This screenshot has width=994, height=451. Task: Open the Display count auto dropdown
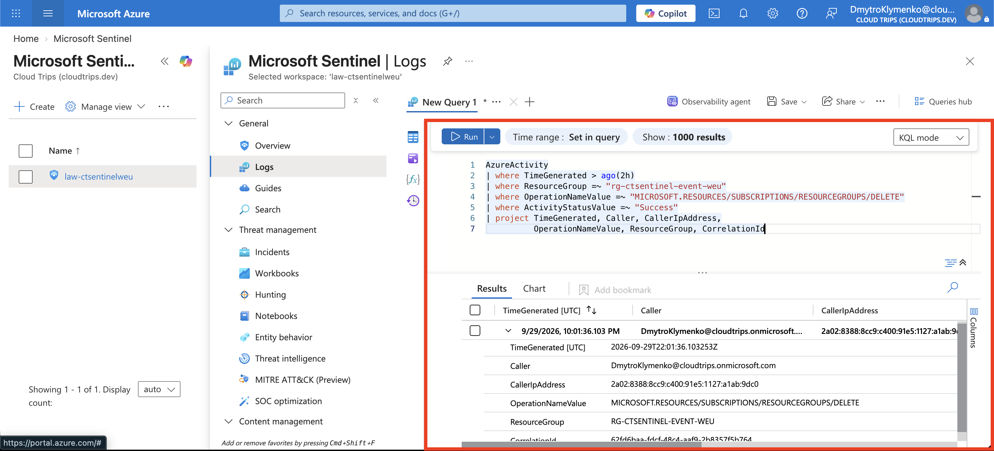tap(159, 389)
